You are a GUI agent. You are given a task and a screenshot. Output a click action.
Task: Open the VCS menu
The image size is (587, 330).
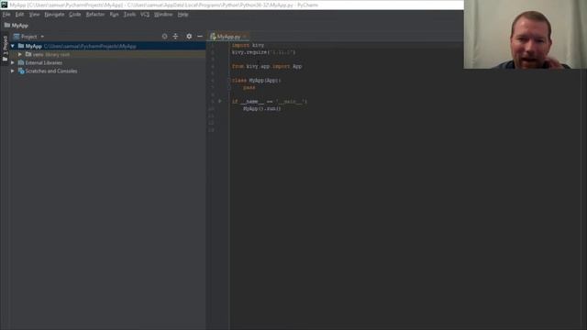pyautogui.click(x=145, y=15)
